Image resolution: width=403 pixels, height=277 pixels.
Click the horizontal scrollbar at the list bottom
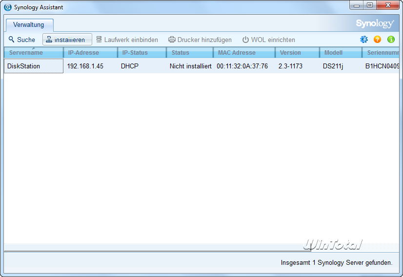click(157, 247)
